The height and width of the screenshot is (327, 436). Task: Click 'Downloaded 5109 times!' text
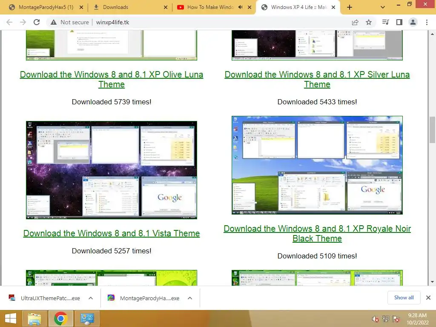tap(317, 256)
